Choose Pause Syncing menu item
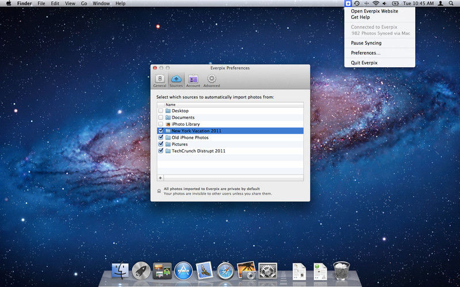 [366, 43]
